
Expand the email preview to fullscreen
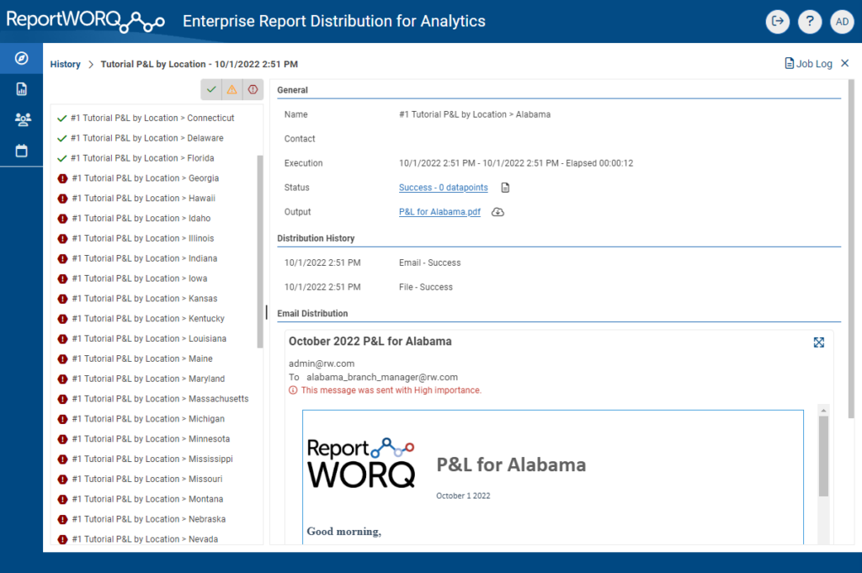click(x=818, y=342)
